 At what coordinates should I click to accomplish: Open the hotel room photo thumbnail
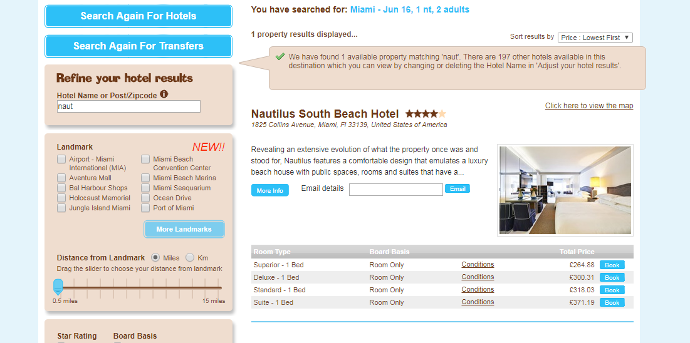pos(565,190)
